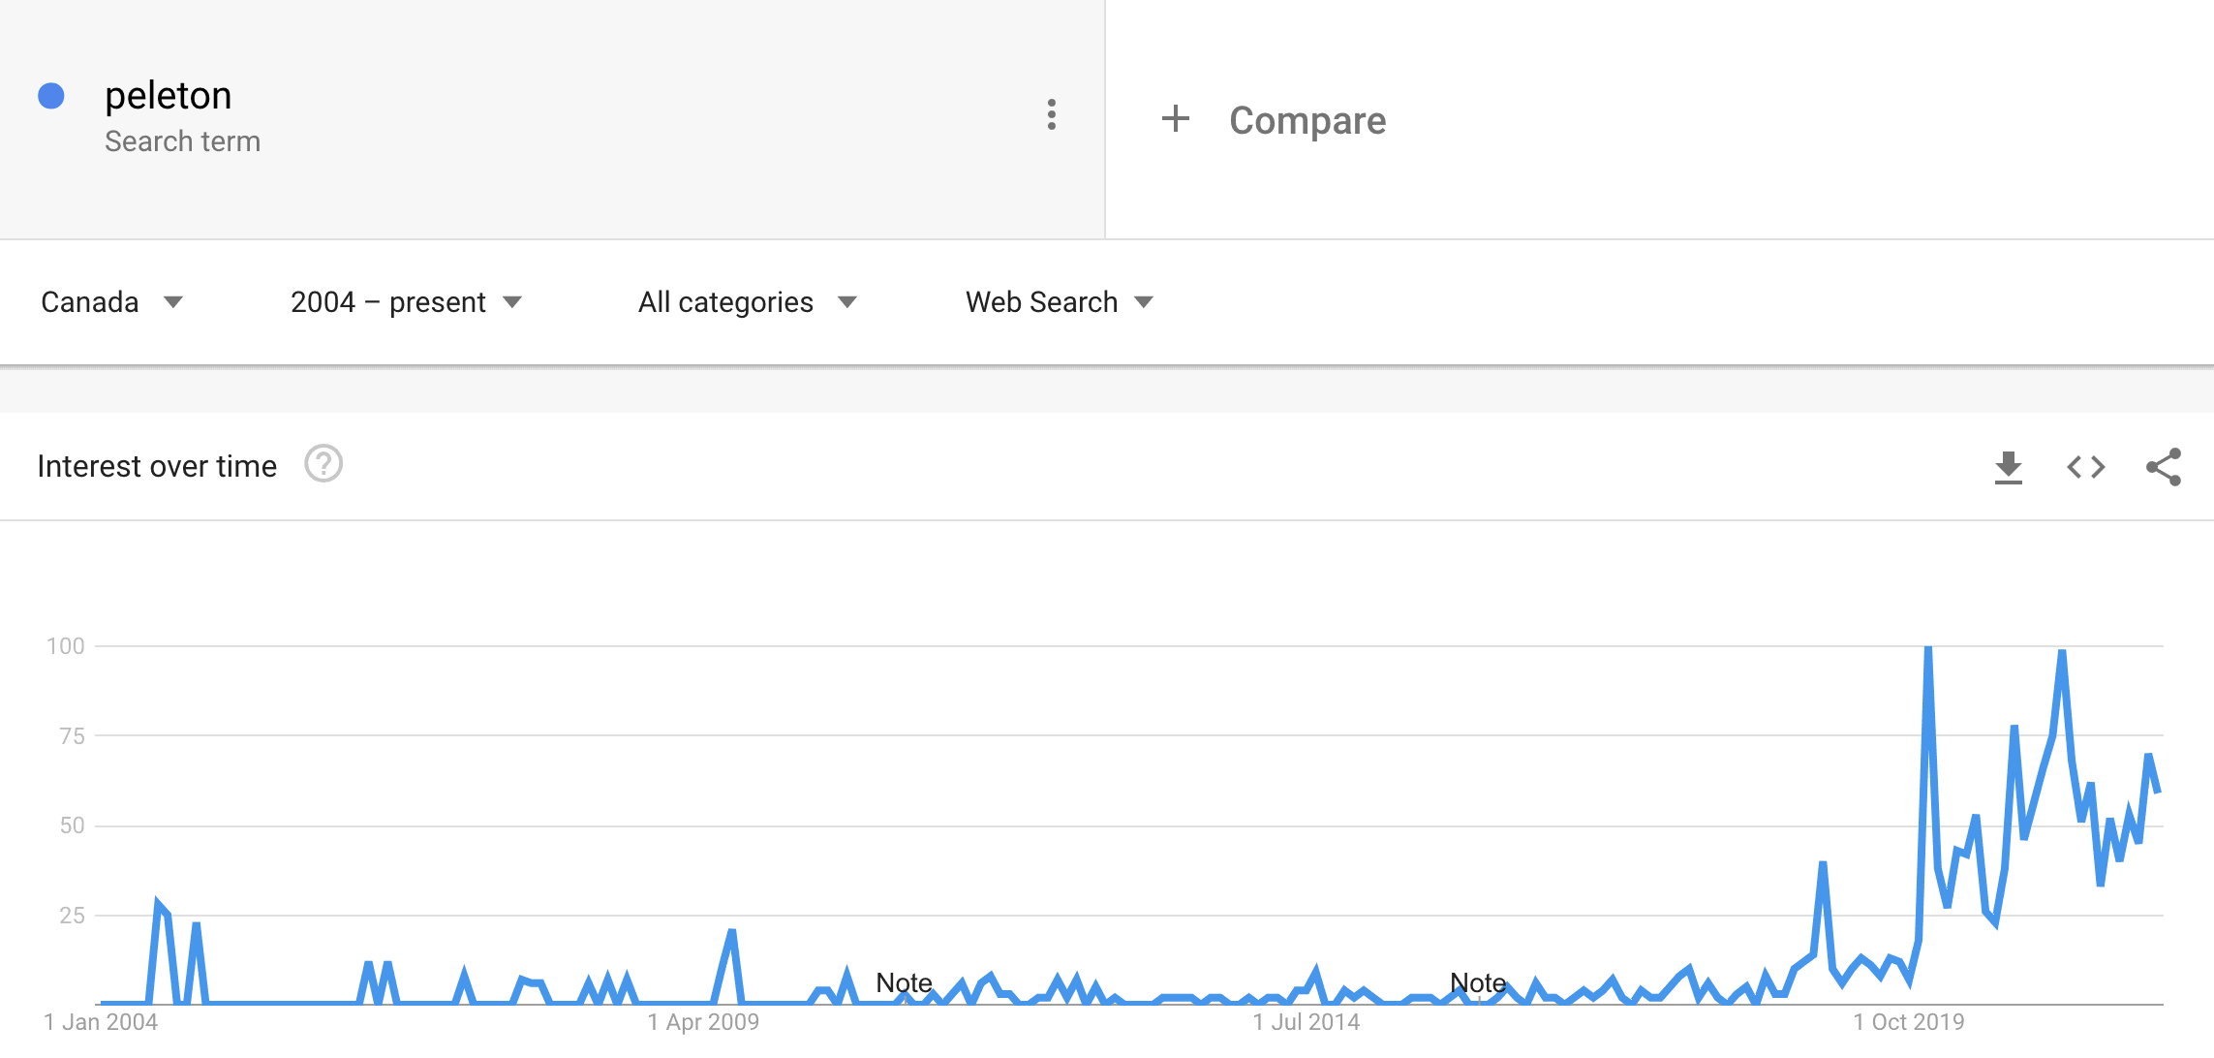Edit the peleton search term
Image resolution: width=2214 pixels, height=1058 pixels.
[169, 96]
